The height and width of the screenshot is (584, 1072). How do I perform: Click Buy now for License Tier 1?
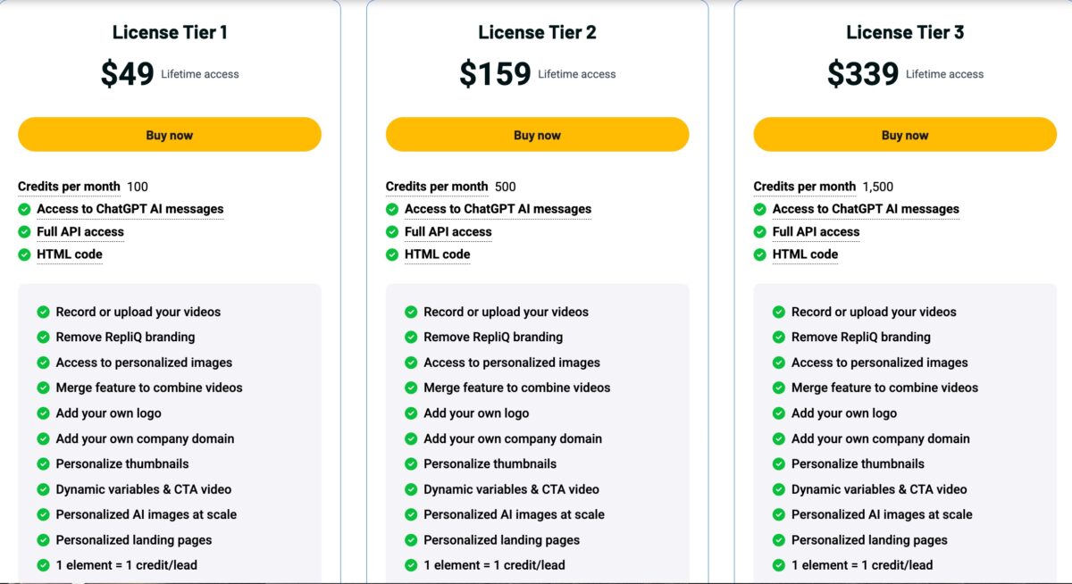(169, 134)
